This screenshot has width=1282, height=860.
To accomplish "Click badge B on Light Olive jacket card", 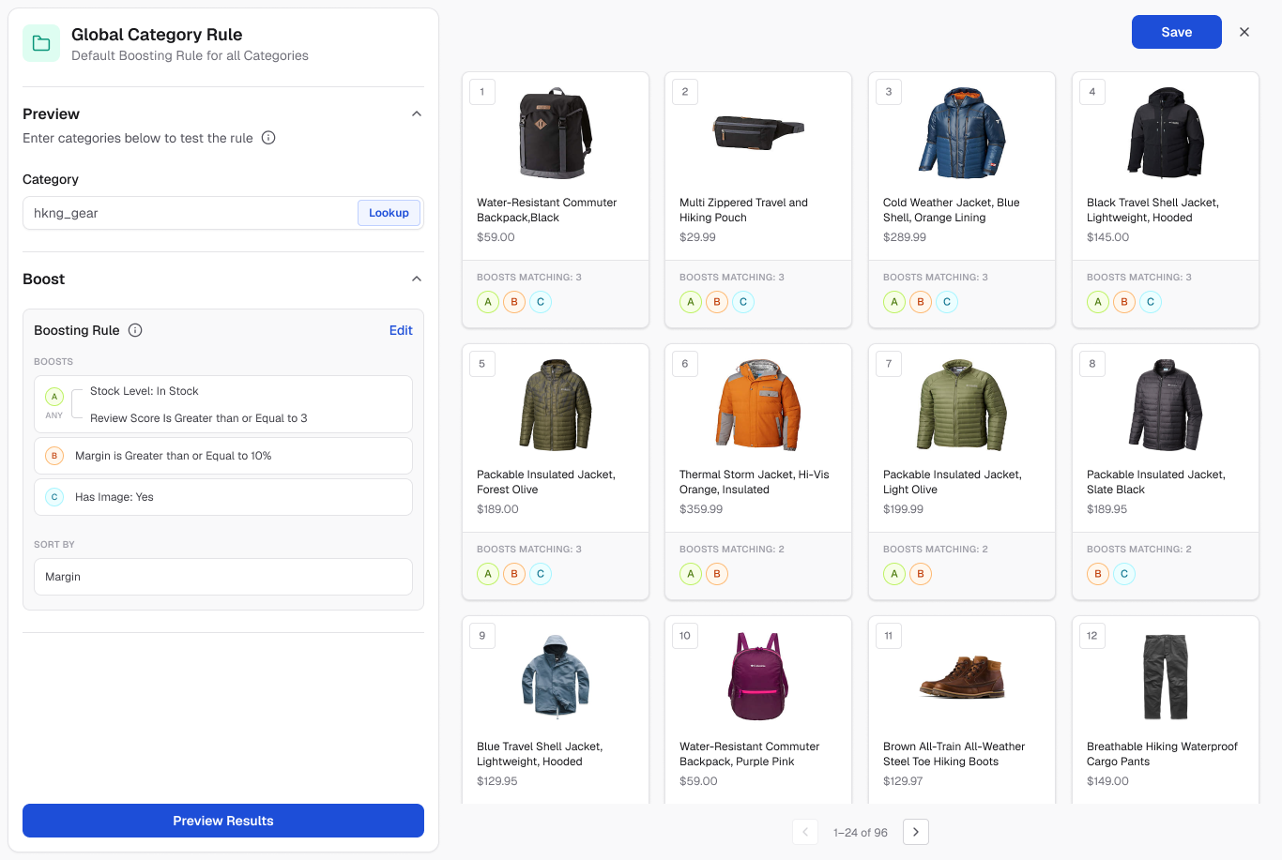I will click(921, 574).
